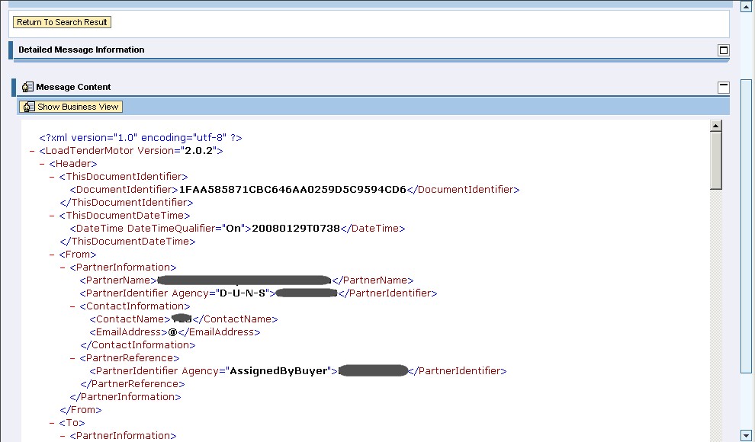Click the XML viewer scroll up arrow
755x442 pixels.
point(716,126)
